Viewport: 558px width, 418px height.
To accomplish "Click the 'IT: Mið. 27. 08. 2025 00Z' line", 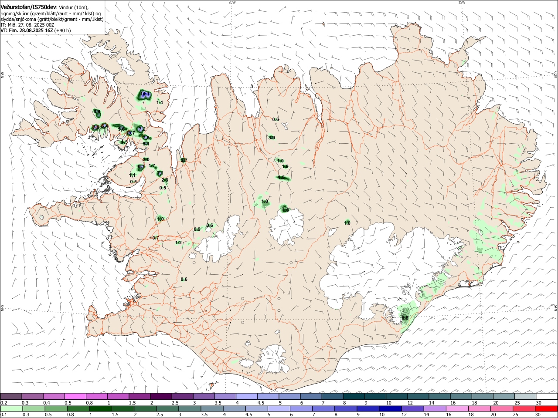I will [27, 25].
